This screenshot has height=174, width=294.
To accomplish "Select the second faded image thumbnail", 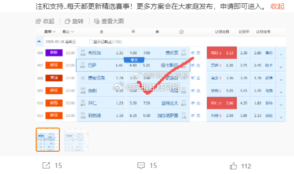I will [x=76, y=140].
